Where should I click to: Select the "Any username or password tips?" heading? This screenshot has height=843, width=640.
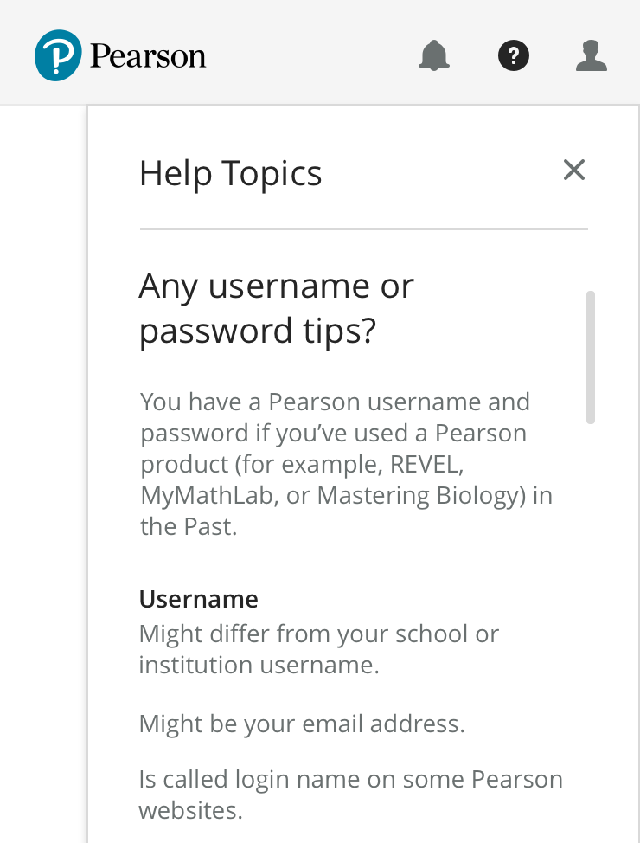click(x=277, y=308)
